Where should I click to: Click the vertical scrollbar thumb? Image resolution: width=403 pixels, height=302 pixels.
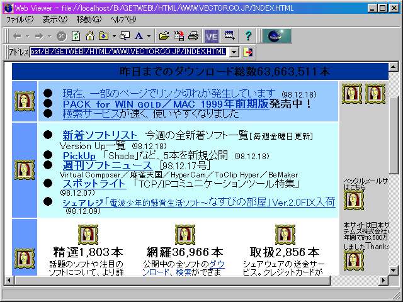click(x=394, y=135)
